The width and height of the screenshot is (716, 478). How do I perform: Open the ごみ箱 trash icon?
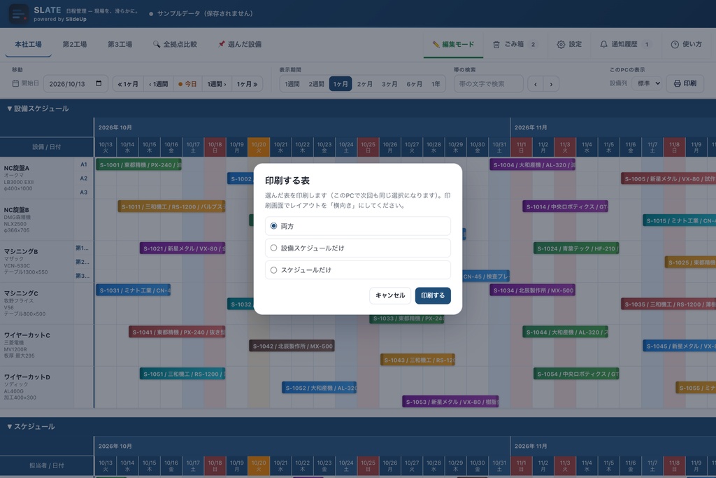click(496, 44)
